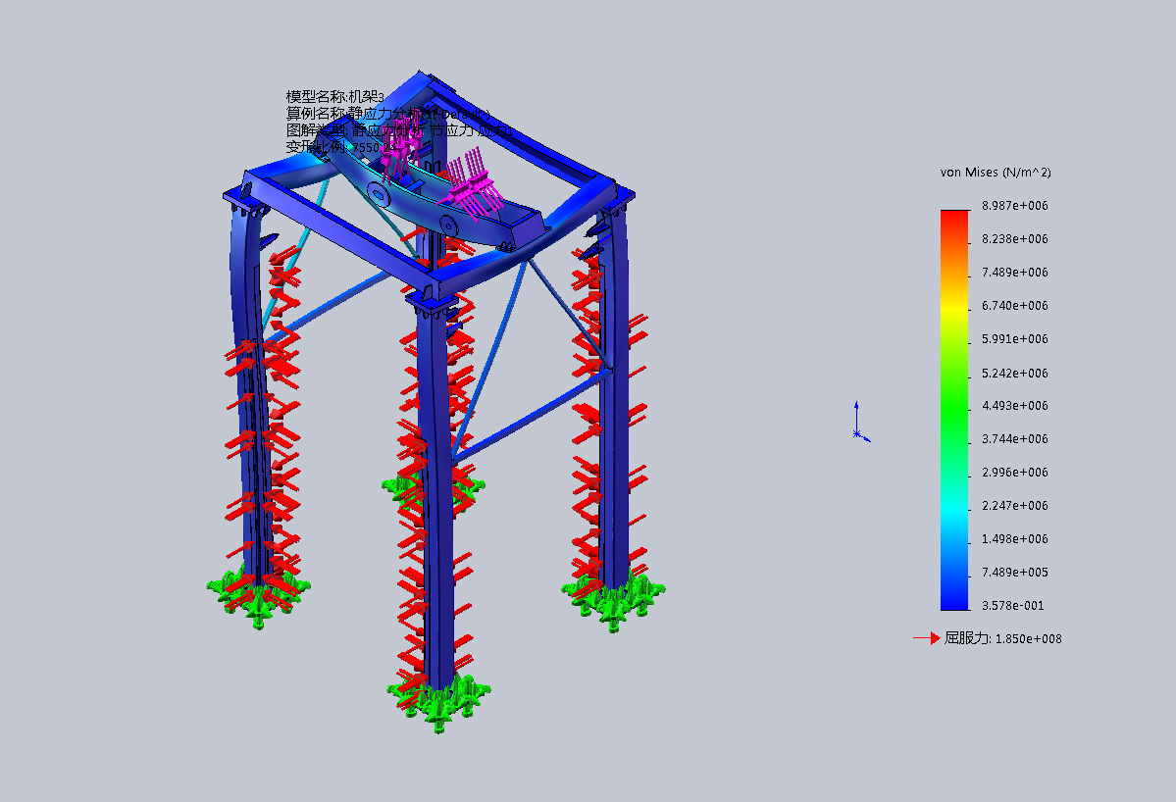1176x802 pixels.
Task: Click the von Mises legend color bar
Action: (954, 410)
